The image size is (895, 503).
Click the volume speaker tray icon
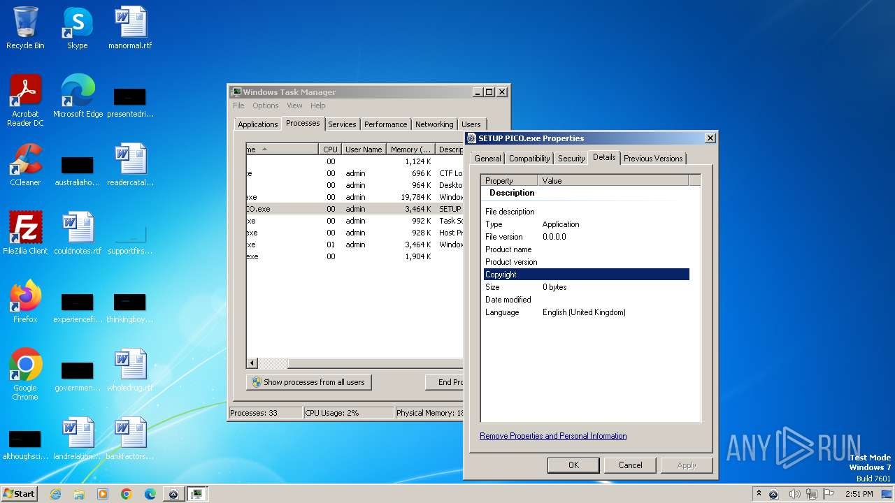click(x=794, y=494)
